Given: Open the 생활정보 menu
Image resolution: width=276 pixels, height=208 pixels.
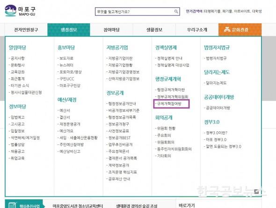Looking at the screenshot, I should click(x=154, y=30).
